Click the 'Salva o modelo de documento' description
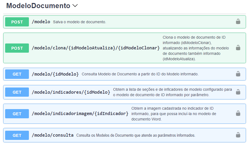This screenshot has width=250, height=148. click(79, 22)
